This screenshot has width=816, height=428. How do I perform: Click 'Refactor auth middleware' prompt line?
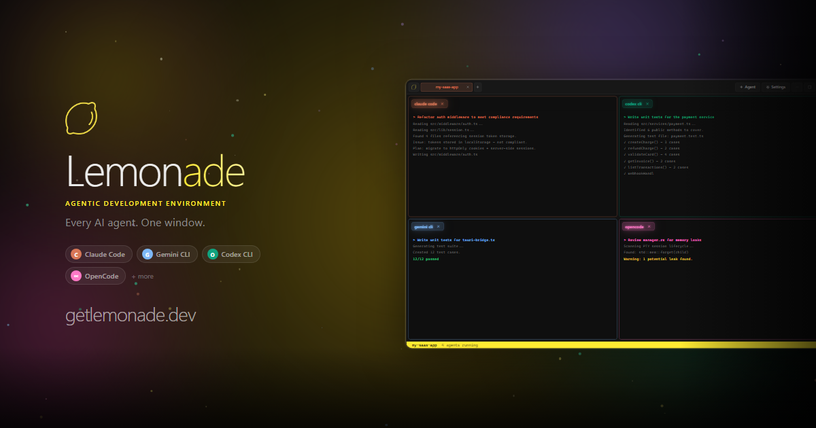pyautogui.click(x=475, y=117)
